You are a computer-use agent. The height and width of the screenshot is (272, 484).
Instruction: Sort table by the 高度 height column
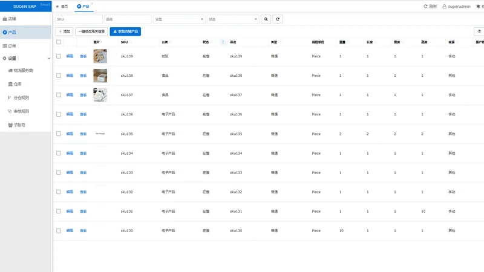[430, 42]
